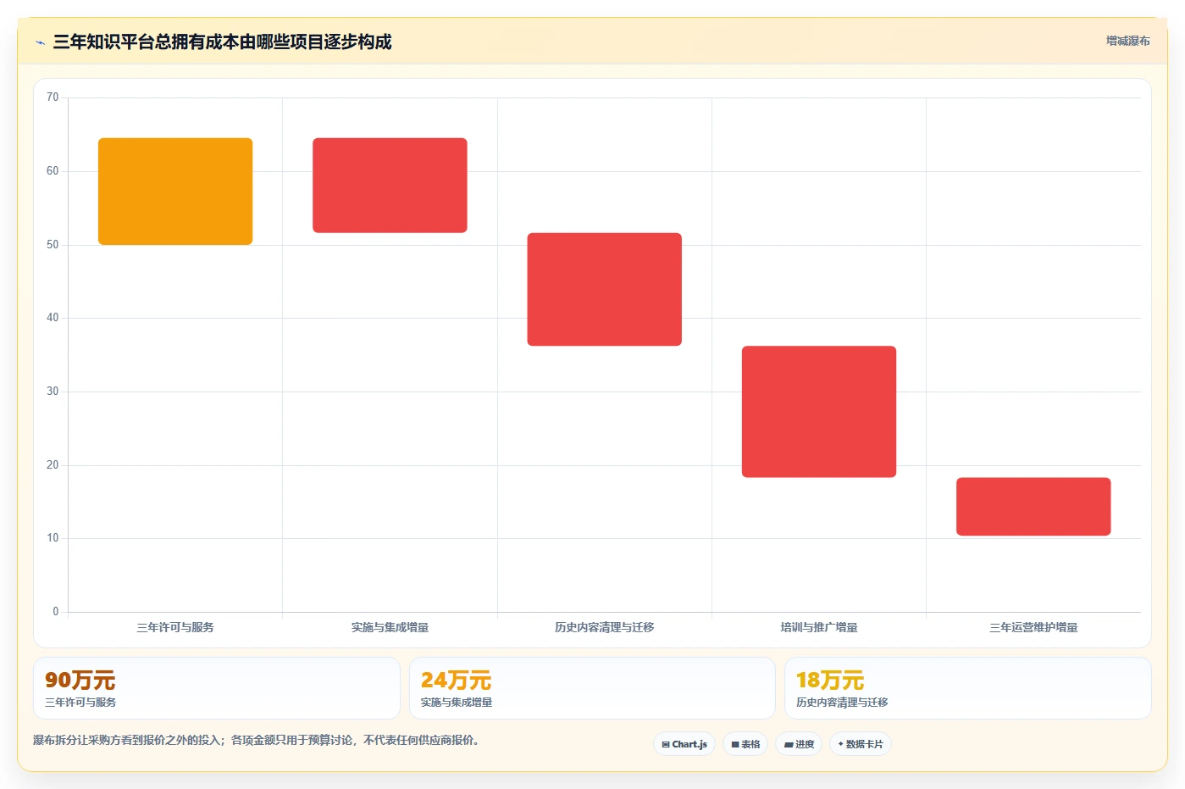Image resolution: width=1185 pixels, height=789 pixels.
Task: Click the y-axis value 30
Action: (x=53, y=392)
